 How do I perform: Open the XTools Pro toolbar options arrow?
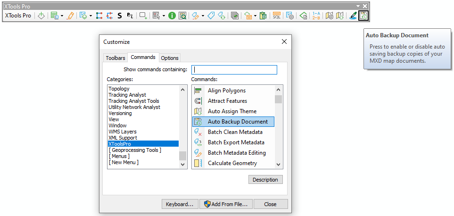tap(358, 6)
